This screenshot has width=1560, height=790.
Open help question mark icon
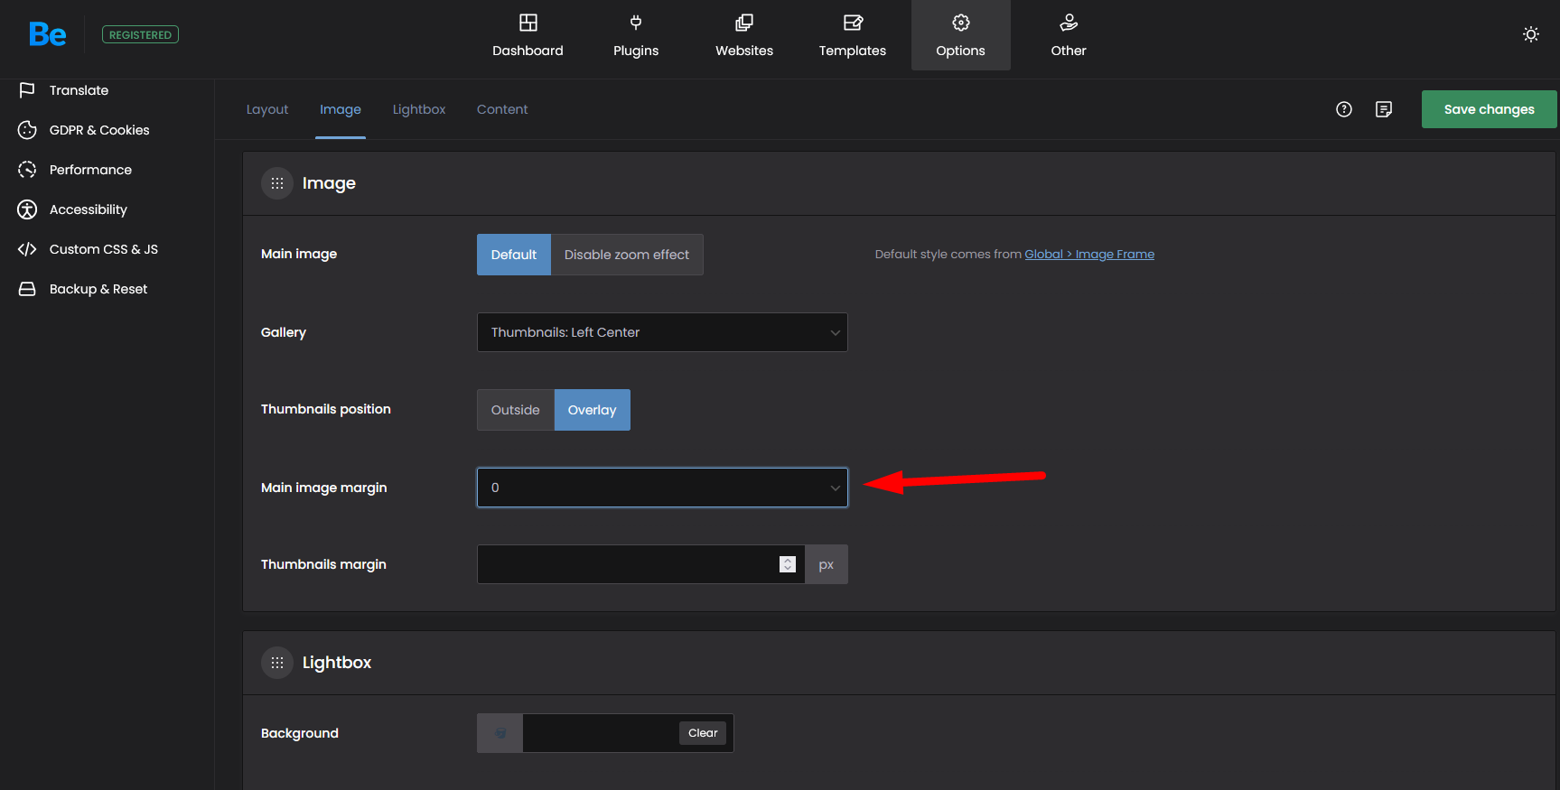pyautogui.click(x=1344, y=109)
